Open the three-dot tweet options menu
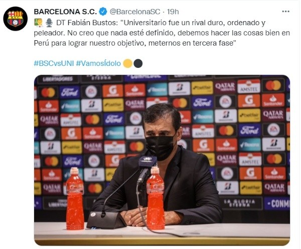301x249 pixels. pyautogui.click(x=285, y=12)
